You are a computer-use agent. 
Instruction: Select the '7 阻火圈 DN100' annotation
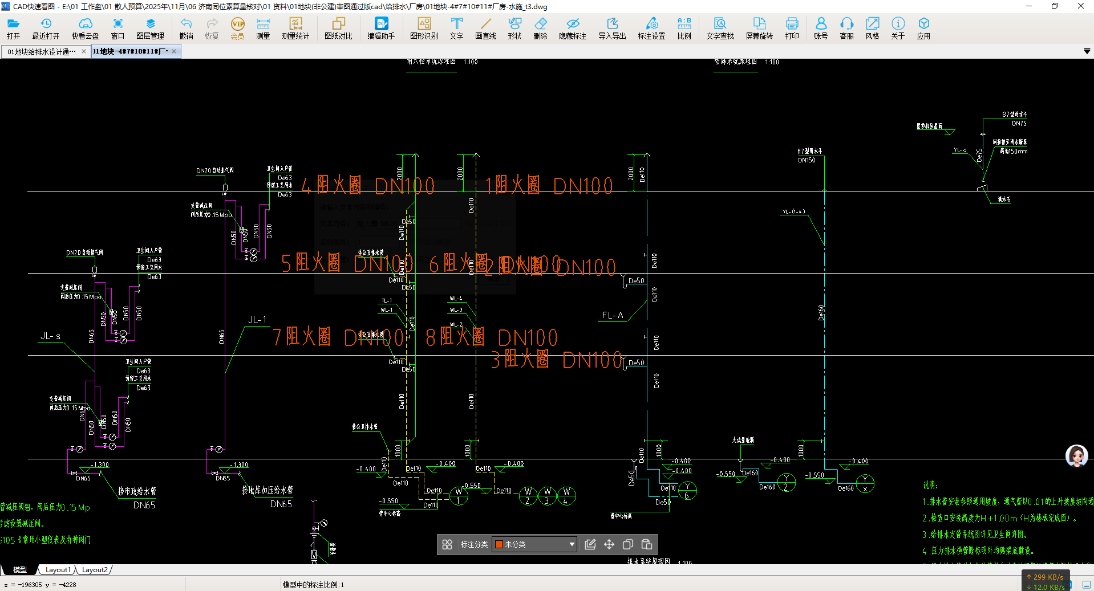click(x=339, y=337)
